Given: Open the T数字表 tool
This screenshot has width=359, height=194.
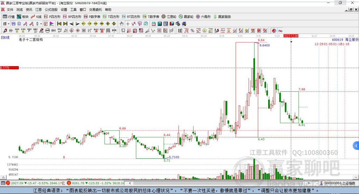Looking at the screenshot, I should [x=151, y=17].
